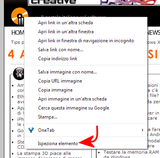Select "Apri immagine in un'altra scheda"
Screen dimensions: 160x158
pos(86,99)
